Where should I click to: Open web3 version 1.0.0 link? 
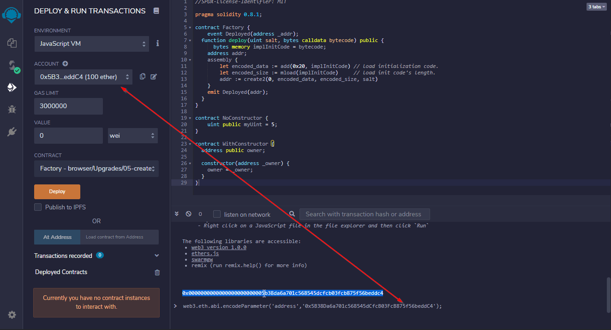(x=219, y=247)
